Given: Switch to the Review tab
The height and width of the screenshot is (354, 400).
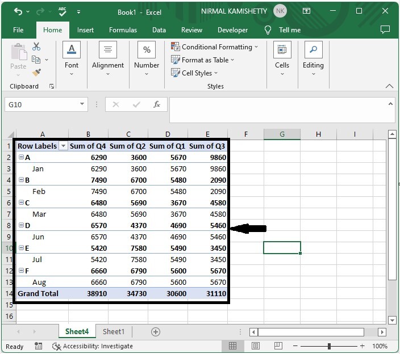Looking at the screenshot, I should pos(191,30).
